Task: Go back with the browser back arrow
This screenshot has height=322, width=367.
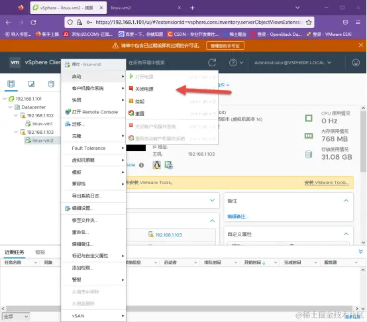Action: (8, 23)
